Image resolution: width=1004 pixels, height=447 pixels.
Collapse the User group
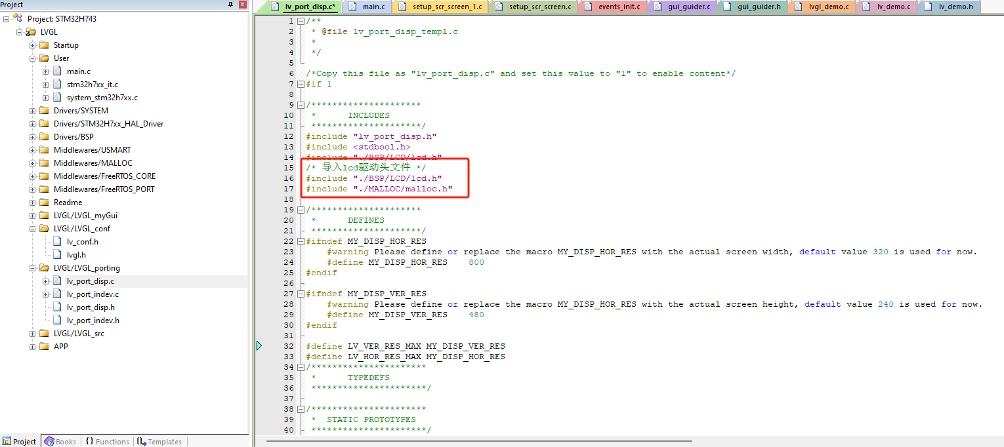pyautogui.click(x=32, y=58)
